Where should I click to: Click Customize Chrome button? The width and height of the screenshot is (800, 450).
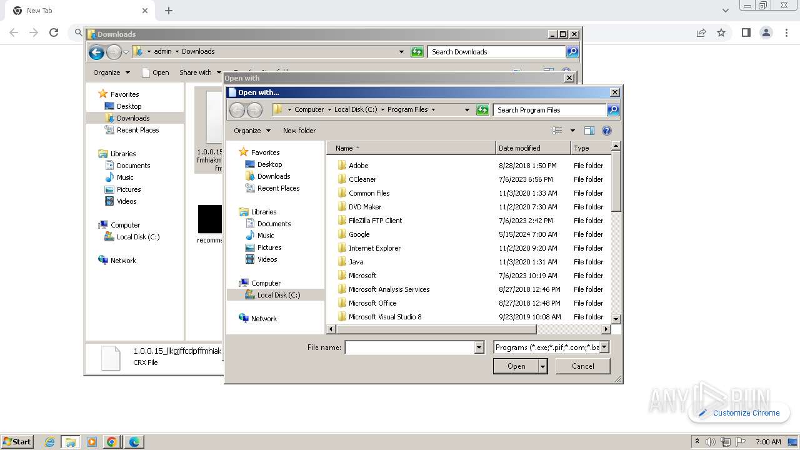point(739,413)
